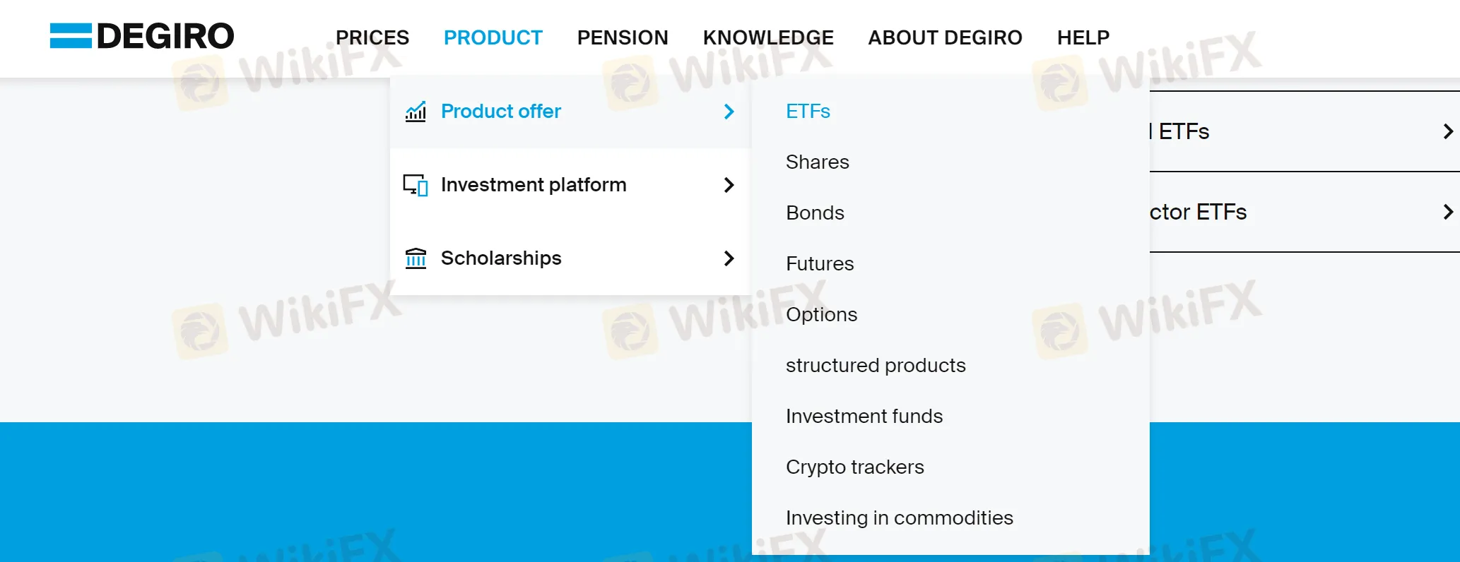Expand the Scholarships chevron arrow
Screen dimensions: 1460x562
729,258
